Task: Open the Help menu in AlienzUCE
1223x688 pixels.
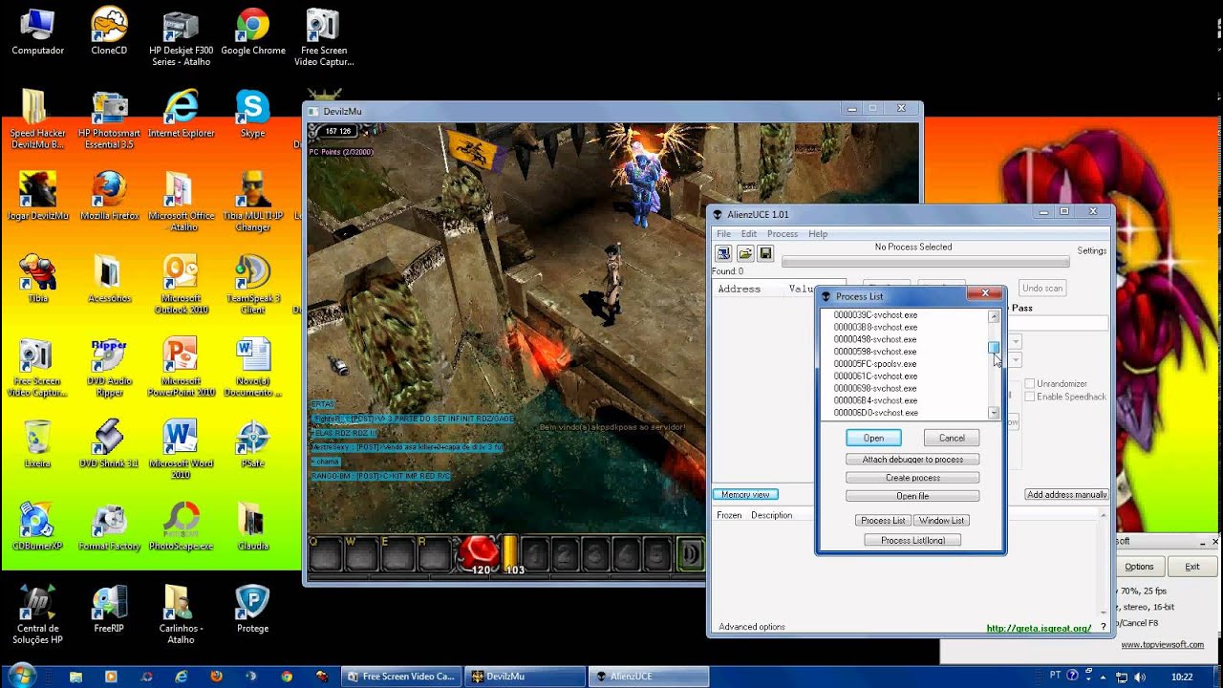Action: 818,234
